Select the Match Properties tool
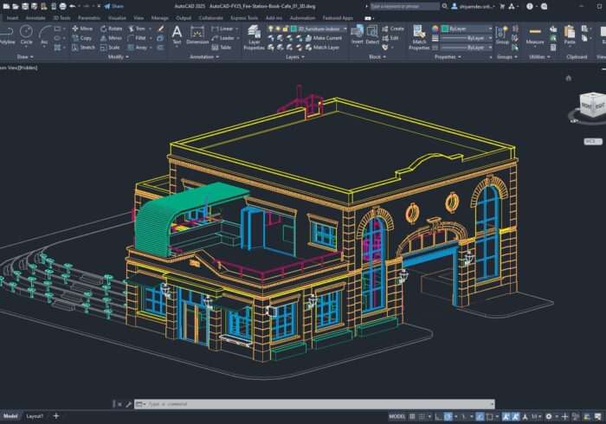Viewport: 606px width, 424px height. (419, 37)
